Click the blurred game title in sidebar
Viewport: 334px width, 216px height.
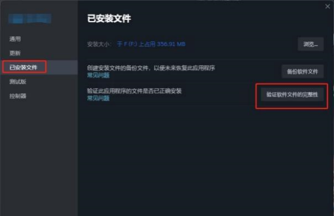[30, 19]
